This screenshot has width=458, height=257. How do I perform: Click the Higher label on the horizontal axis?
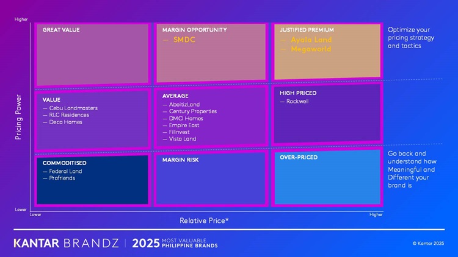pyautogui.click(x=376, y=214)
